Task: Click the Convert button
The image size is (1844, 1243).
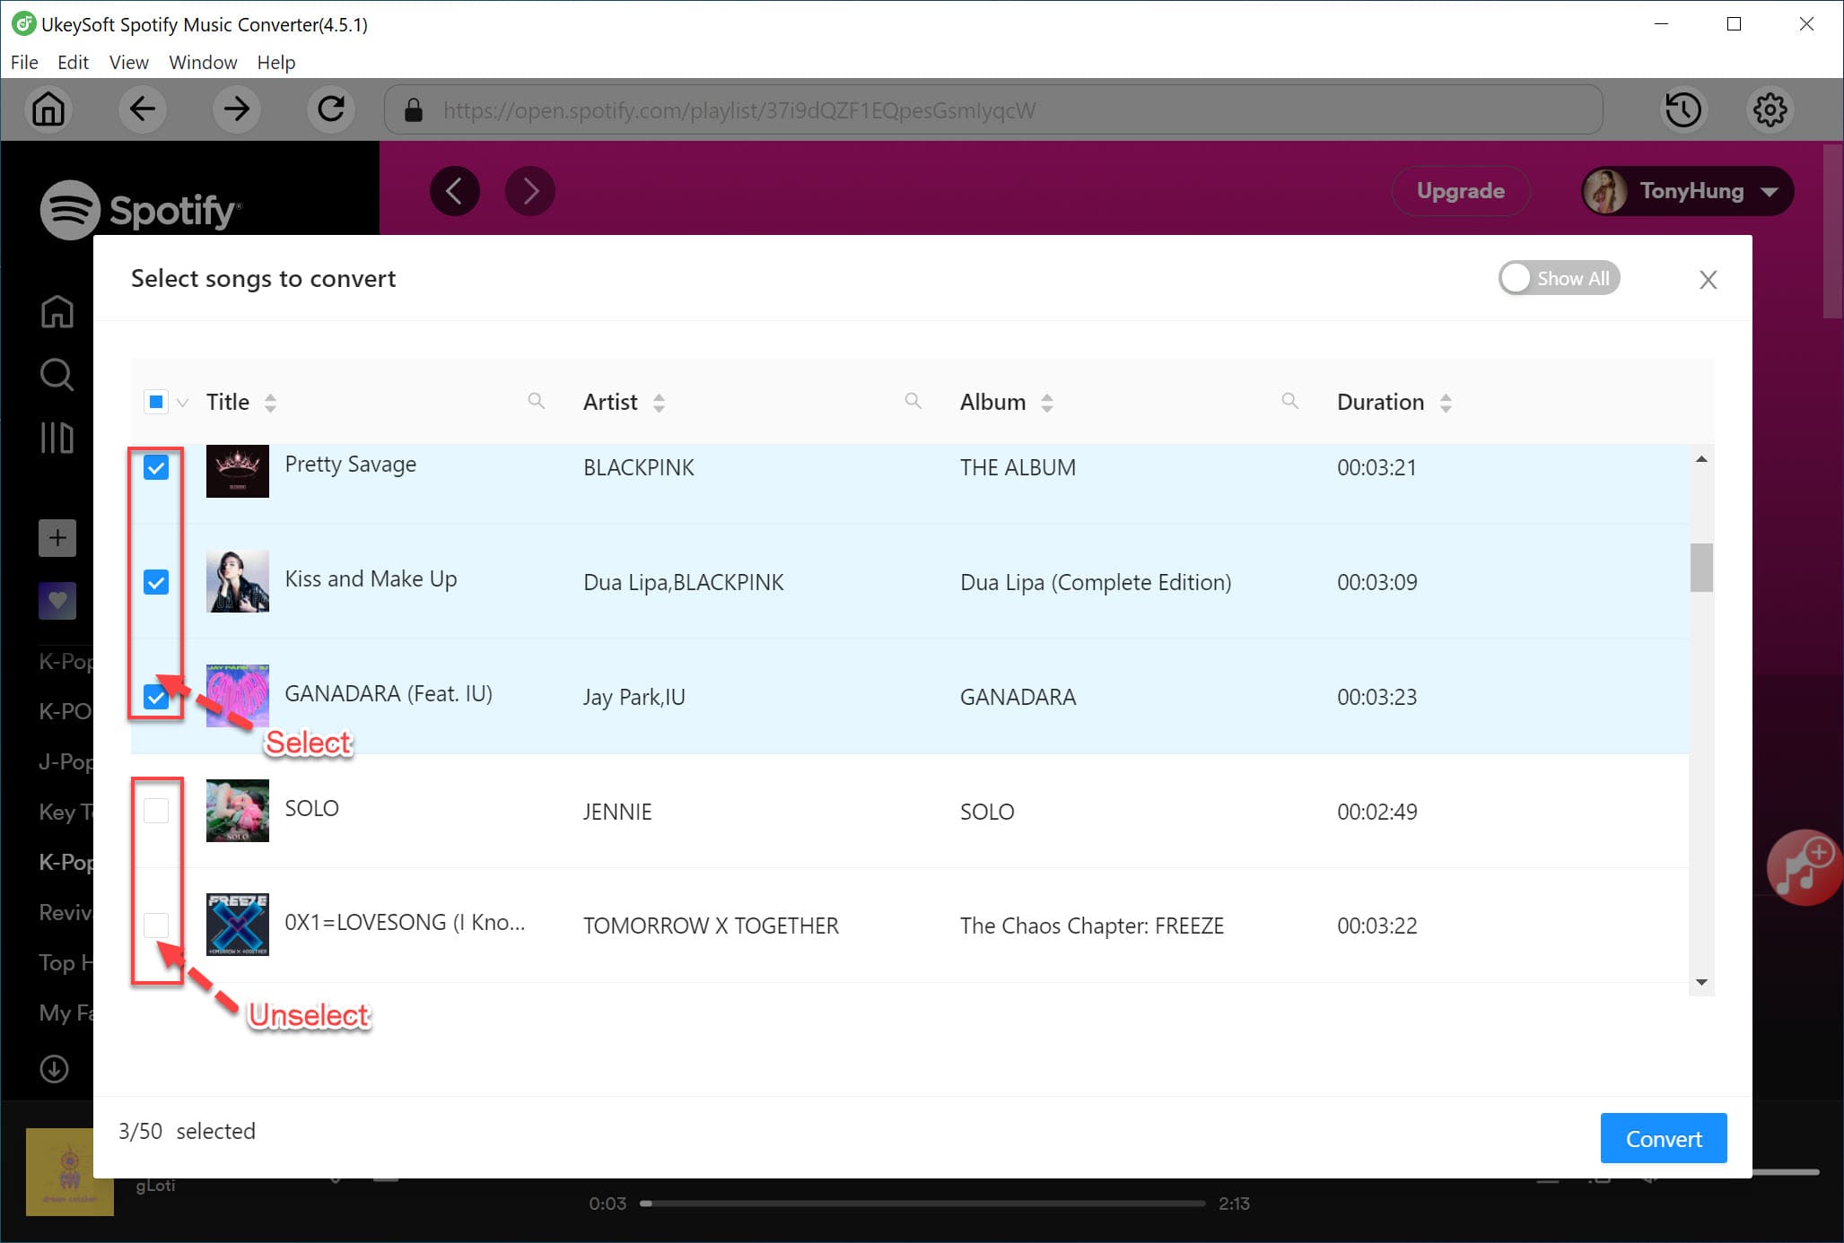Action: pos(1662,1137)
